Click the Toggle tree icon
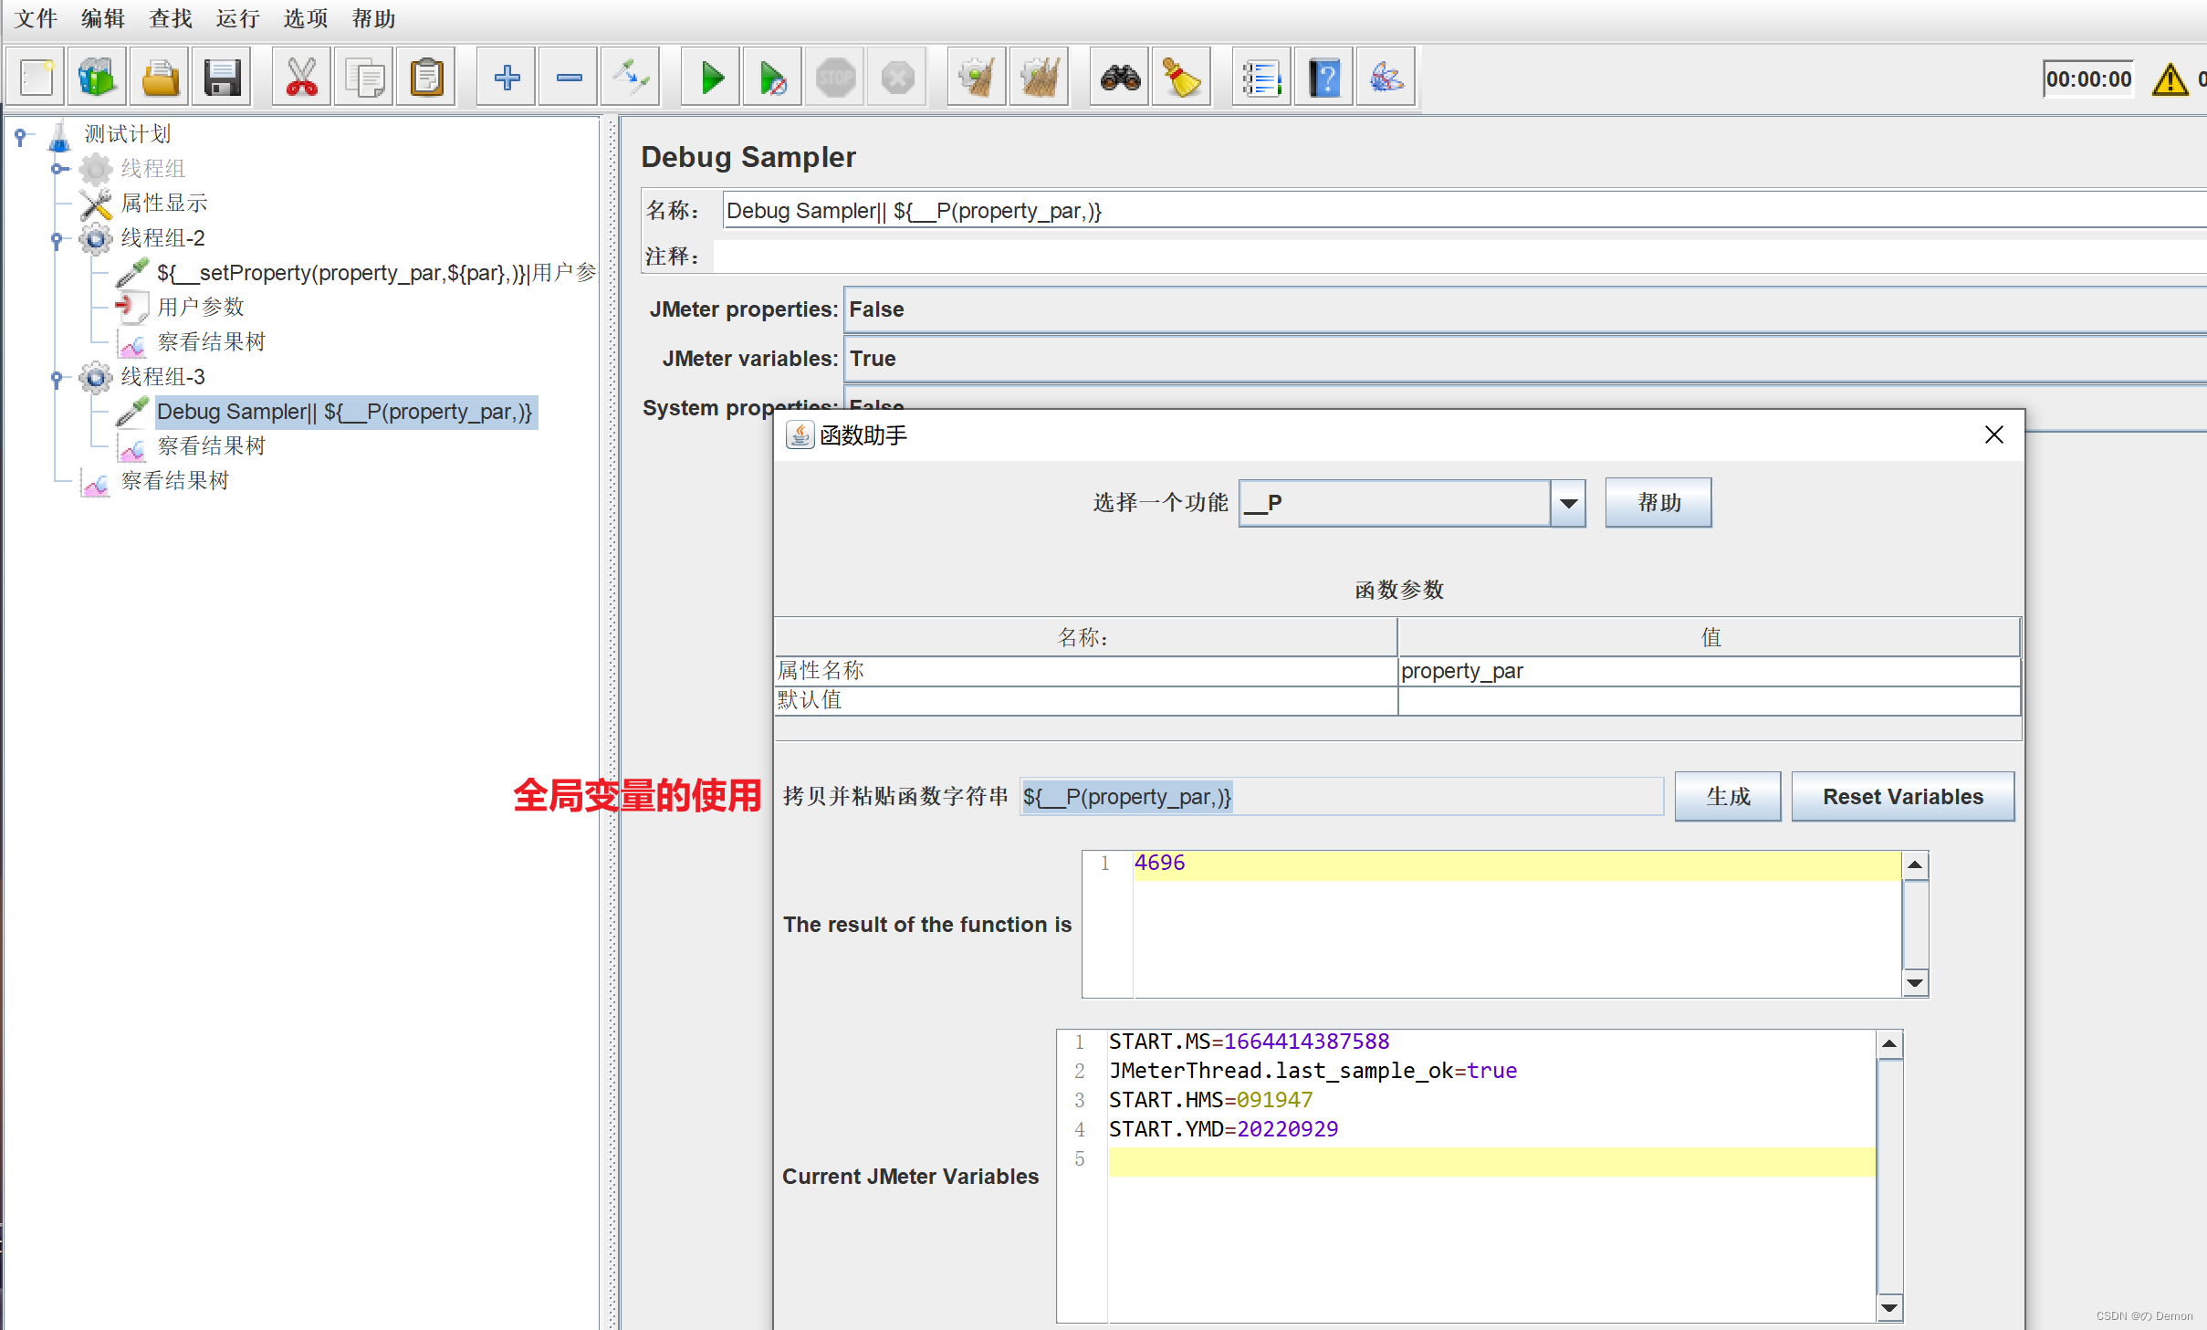 (x=631, y=79)
